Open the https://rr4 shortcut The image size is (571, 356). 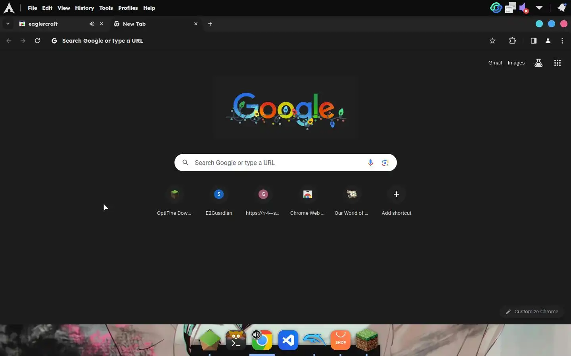point(263,201)
